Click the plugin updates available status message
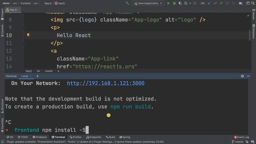 coord(85,142)
